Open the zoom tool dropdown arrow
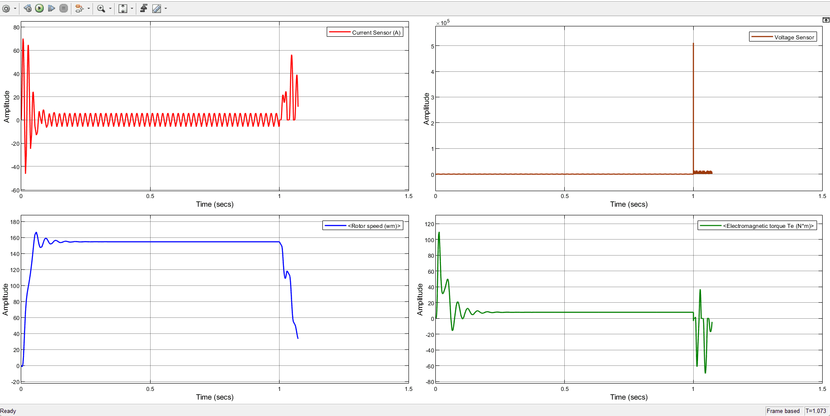830x416 pixels. [110, 8]
